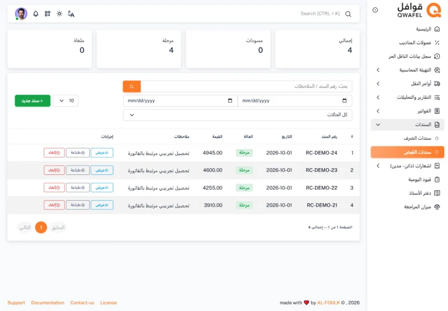448x311 pixels.
Task: Expand الفواتير submenu chevron
Action: point(378,111)
